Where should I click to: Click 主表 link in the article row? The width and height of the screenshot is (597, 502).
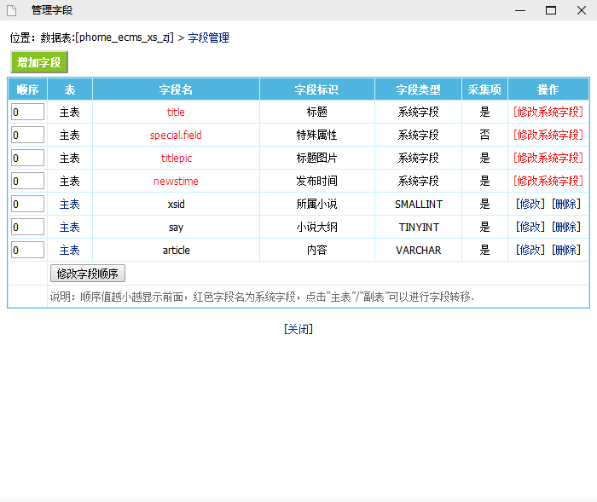pyautogui.click(x=70, y=250)
